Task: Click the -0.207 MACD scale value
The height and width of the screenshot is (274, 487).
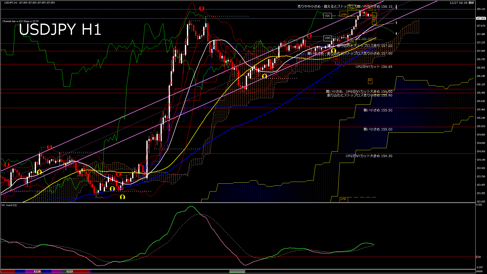Action: pos(479,267)
